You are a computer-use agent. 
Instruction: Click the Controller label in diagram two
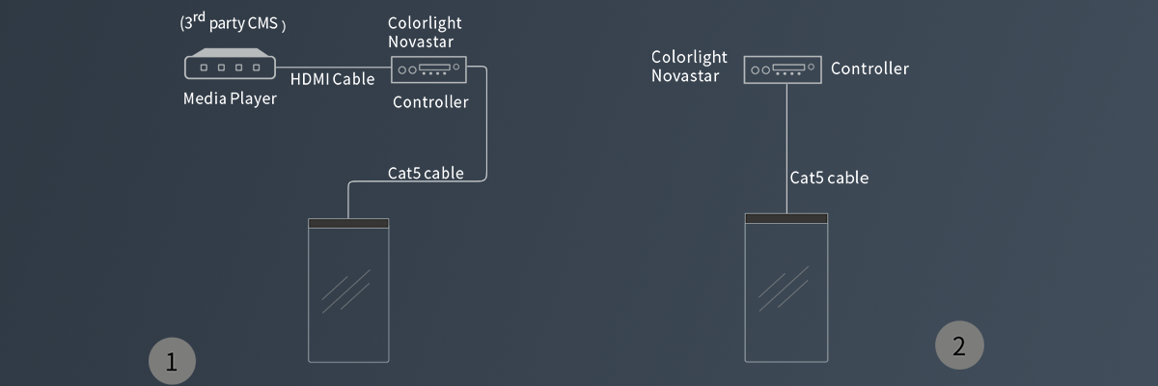[869, 69]
